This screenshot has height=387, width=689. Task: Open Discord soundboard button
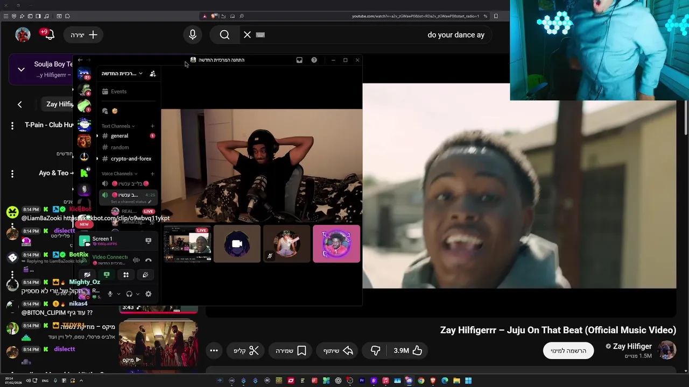coord(145,275)
